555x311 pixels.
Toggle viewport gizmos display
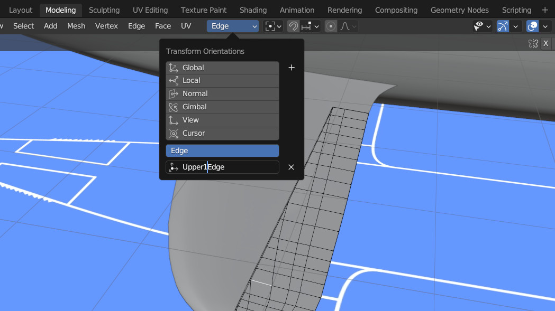tap(503, 26)
